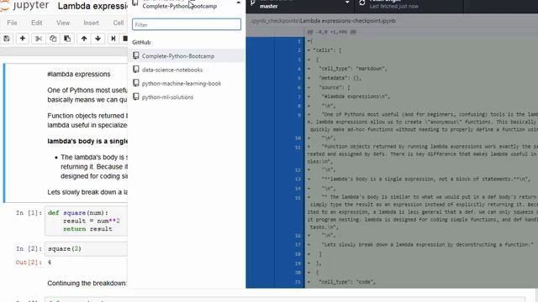Click 'lambda's body is a single' bold text
Viewport: 538px width, 302px height.
click(x=87, y=142)
